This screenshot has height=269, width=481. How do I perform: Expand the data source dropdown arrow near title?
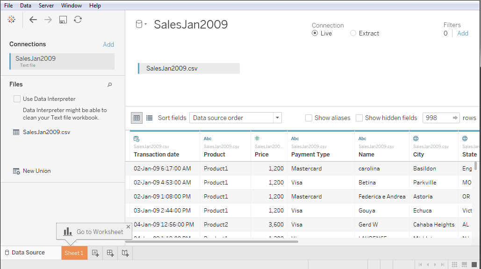pos(145,24)
